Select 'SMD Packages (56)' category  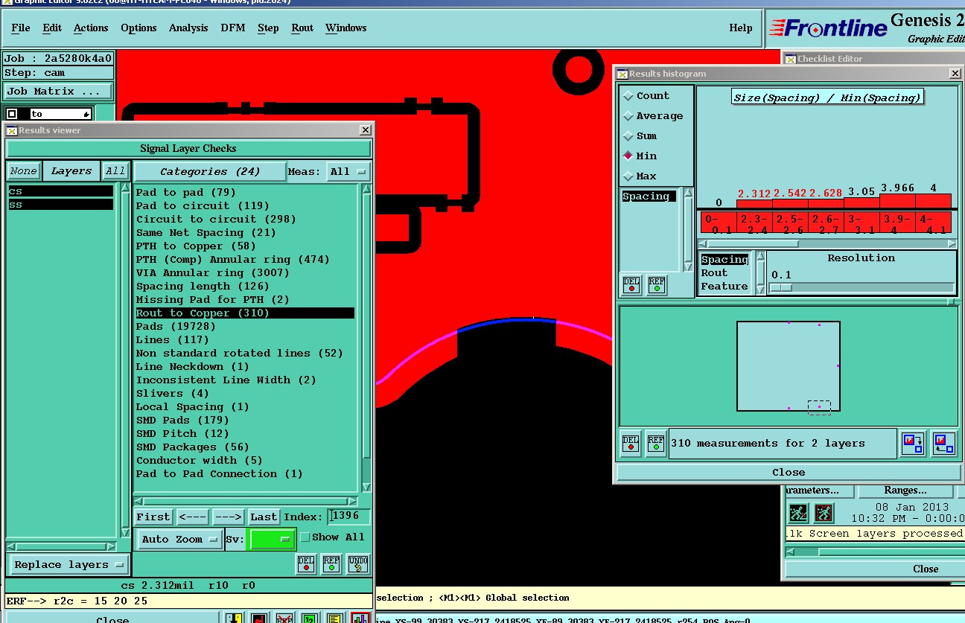click(193, 447)
